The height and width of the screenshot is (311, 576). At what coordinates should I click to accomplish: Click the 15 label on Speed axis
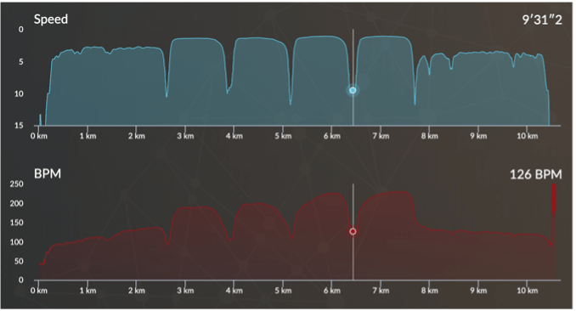click(19, 126)
